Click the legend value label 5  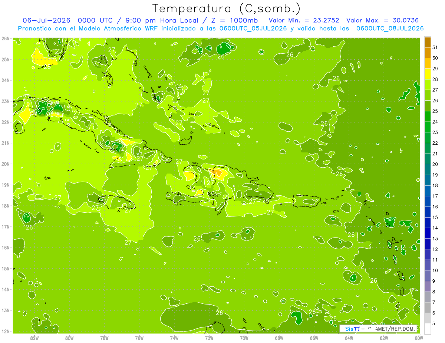click(x=434, y=323)
